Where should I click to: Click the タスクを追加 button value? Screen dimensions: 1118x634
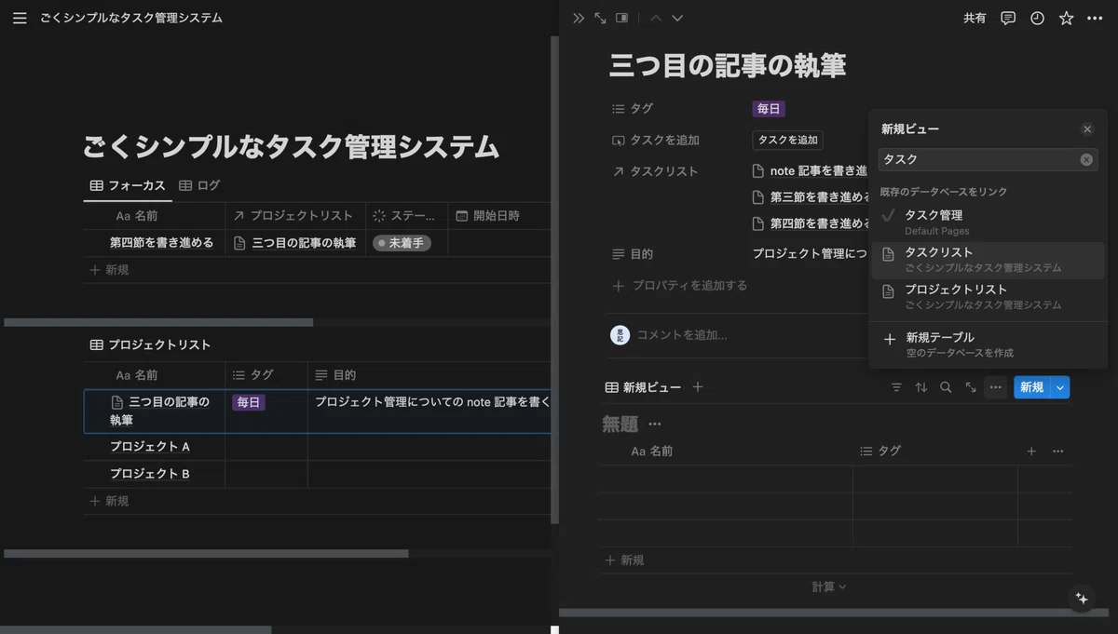click(787, 141)
